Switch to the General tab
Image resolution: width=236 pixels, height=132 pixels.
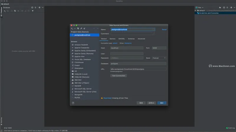coord(104,39)
